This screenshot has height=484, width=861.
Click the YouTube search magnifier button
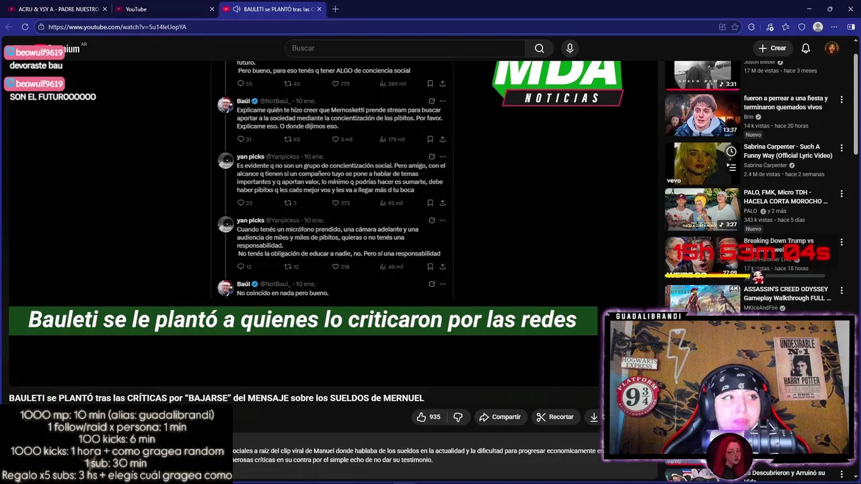tap(539, 48)
